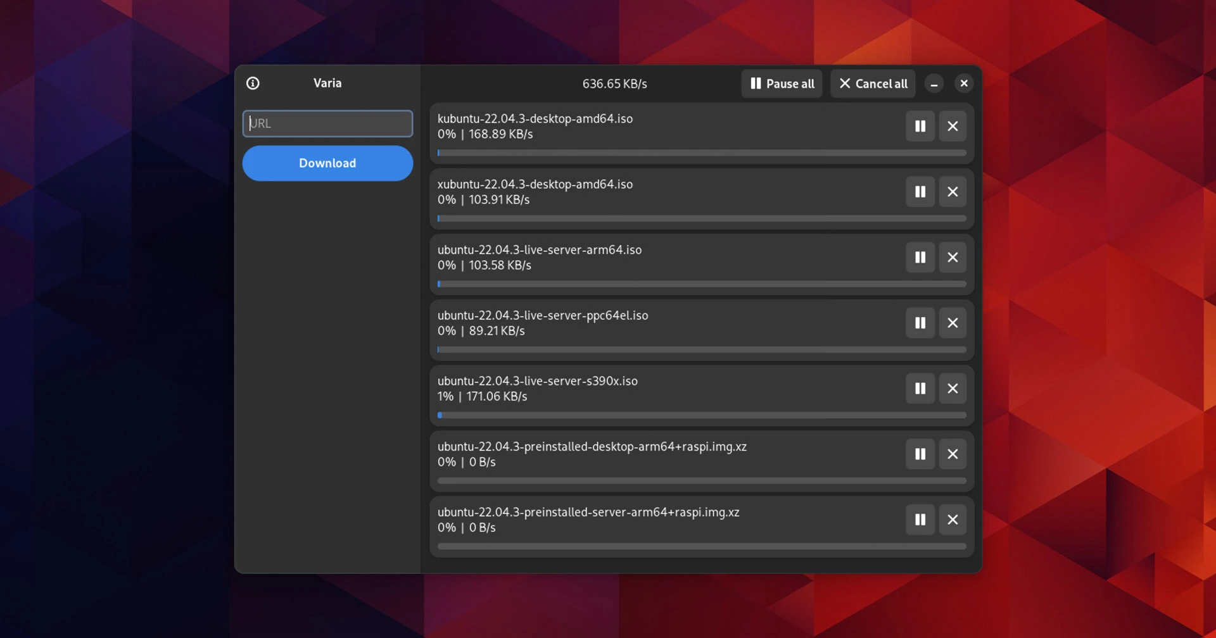This screenshot has width=1216, height=638.
Task: Click the 0% | 89.21 KB/s status
Action: tap(481, 331)
